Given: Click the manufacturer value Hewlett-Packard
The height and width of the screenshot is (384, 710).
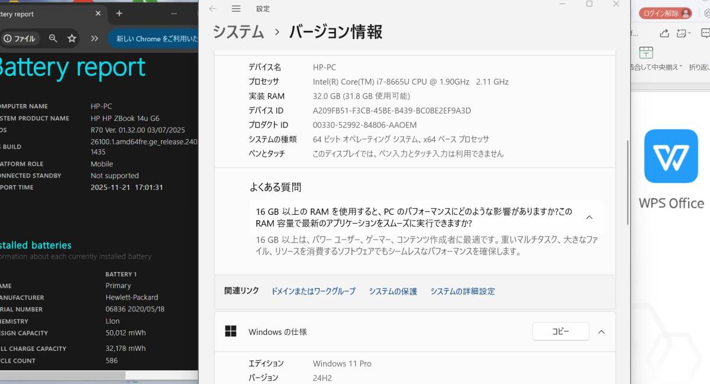Looking at the screenshot, I should point(132,298).
